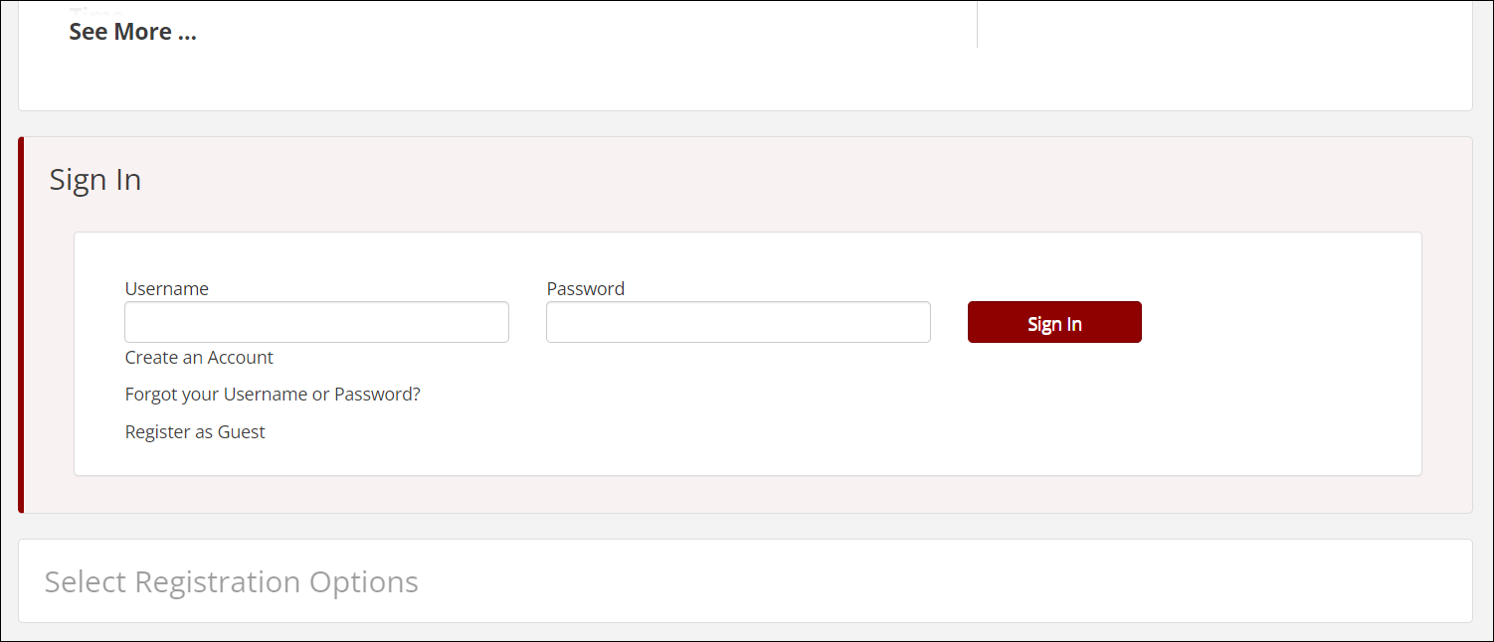The image size is (1494, 642).
Task: Click the Select Registration Options heading
Action: pyautogui.click(x=231, y=581)
